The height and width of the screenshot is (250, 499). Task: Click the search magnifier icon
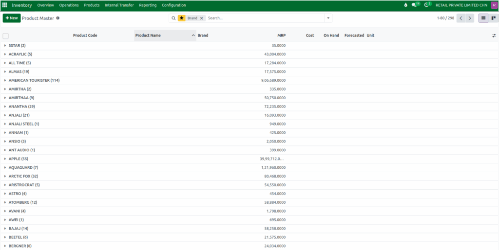[173, 18]
